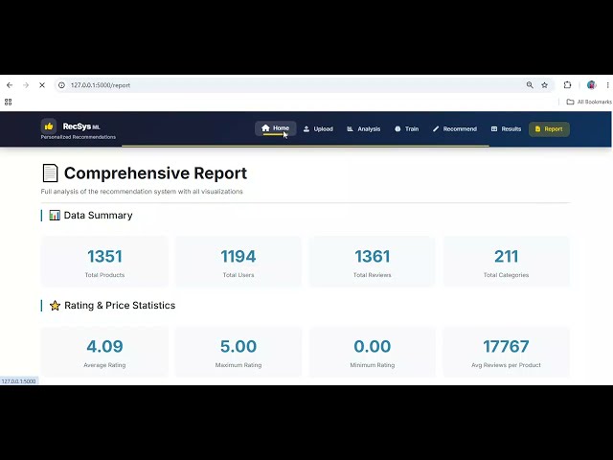
Task: Click the RecSys ML brand name
Action: 81,126
